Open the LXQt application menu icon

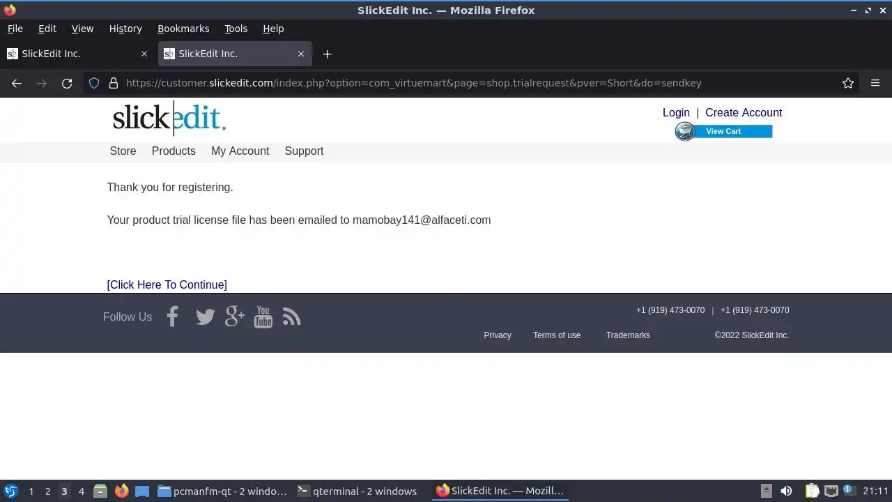point(11,491)
